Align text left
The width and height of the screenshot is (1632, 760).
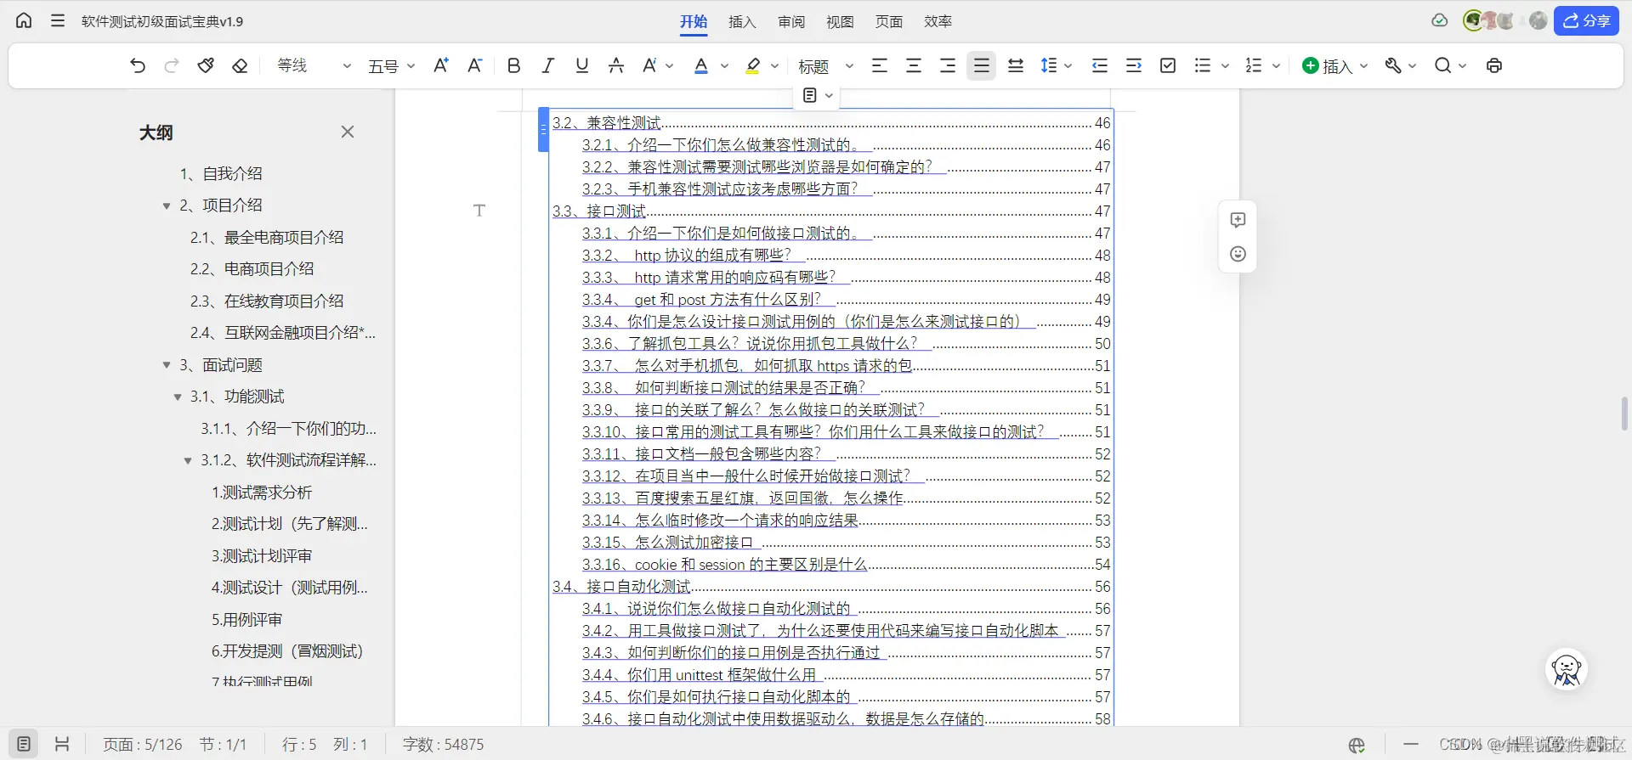pos(880,65)
